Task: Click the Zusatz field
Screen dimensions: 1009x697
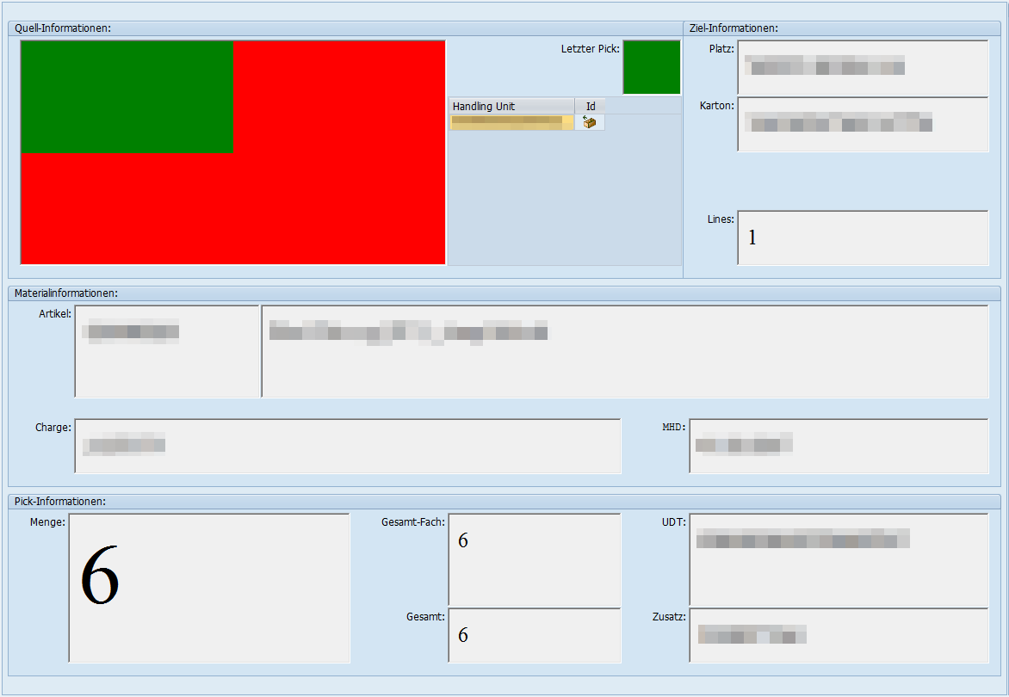Action: click(x=839, y=635)
